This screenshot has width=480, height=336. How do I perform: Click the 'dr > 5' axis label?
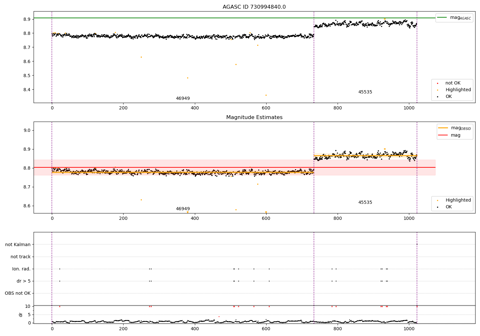(x=24, y=281)
